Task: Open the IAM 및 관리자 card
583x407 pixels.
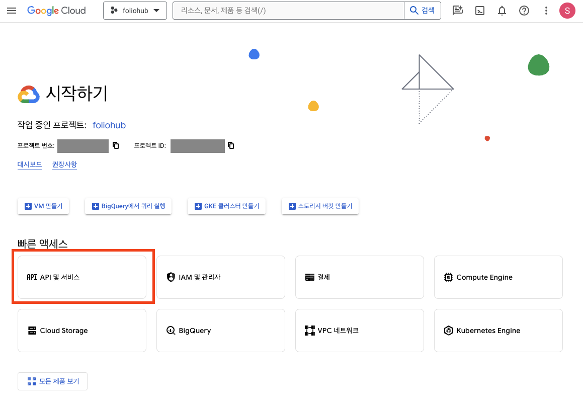Action: click(x=221, y=277)
